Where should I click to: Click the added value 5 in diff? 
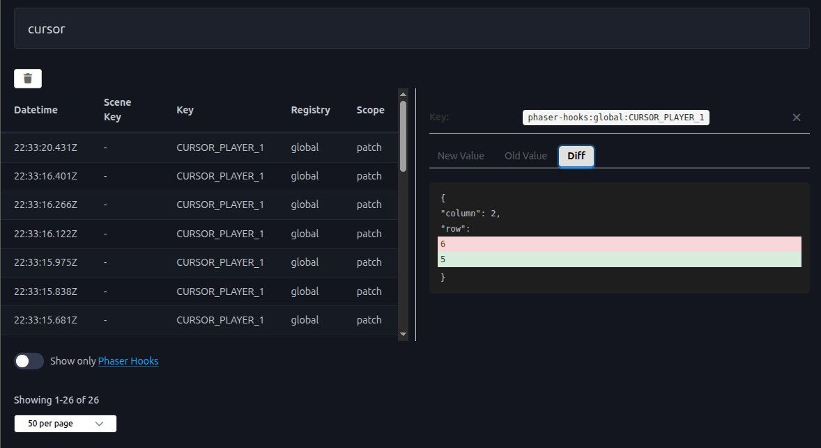pos(620,259)
